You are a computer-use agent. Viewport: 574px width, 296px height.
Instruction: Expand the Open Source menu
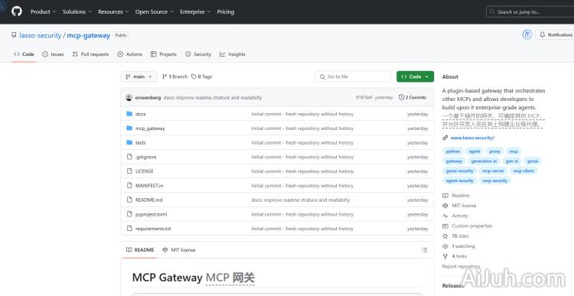tap(154, 11)
